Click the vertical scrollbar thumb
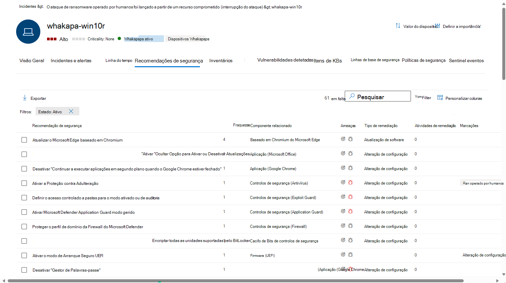 (504, 44)
